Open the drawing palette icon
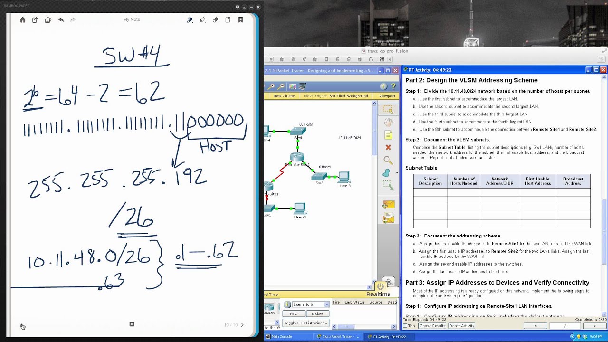This screenshot has width=608, height=342. [293, 86]
